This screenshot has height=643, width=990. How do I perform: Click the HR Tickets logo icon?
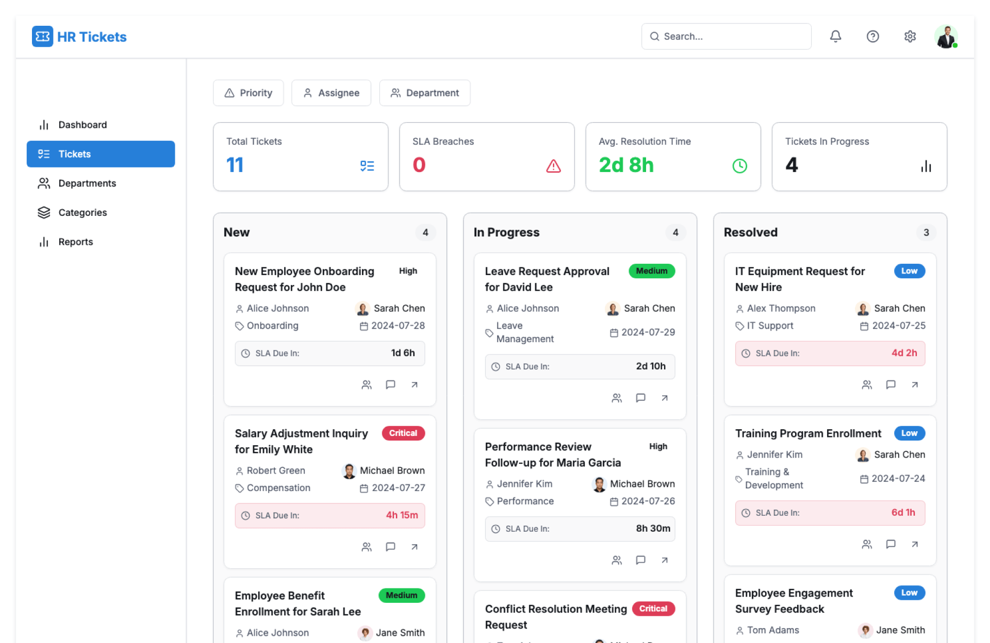(42, 37)
